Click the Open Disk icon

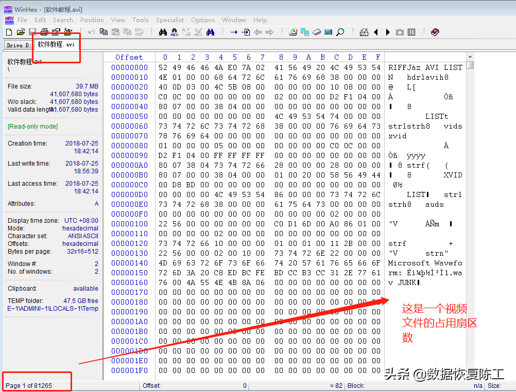tap(293, 32)
